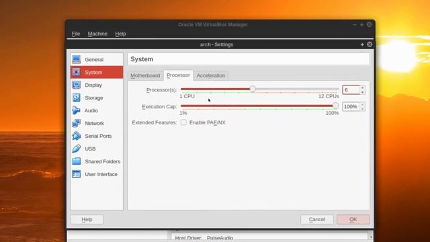The image size is (430, 242).
Task: Close the arch Settings dialog
Action: (x=370, y=44)
